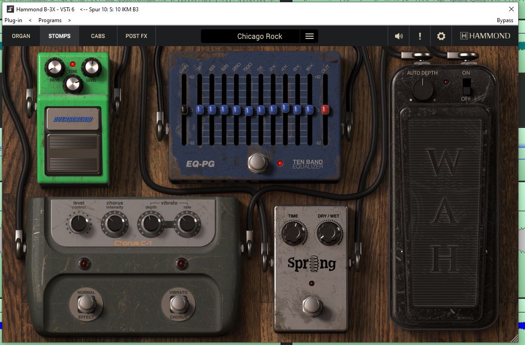This screenshot has height=345, width=525.
Task: Open the Programs menu
Action: 50,20
